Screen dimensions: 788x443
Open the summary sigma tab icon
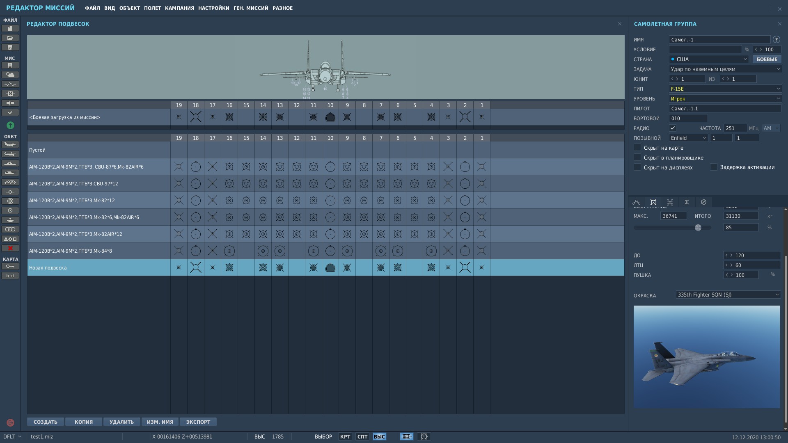687,202
